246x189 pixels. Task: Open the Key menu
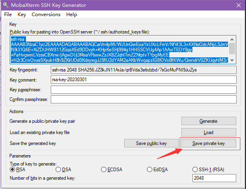point(22,15)
